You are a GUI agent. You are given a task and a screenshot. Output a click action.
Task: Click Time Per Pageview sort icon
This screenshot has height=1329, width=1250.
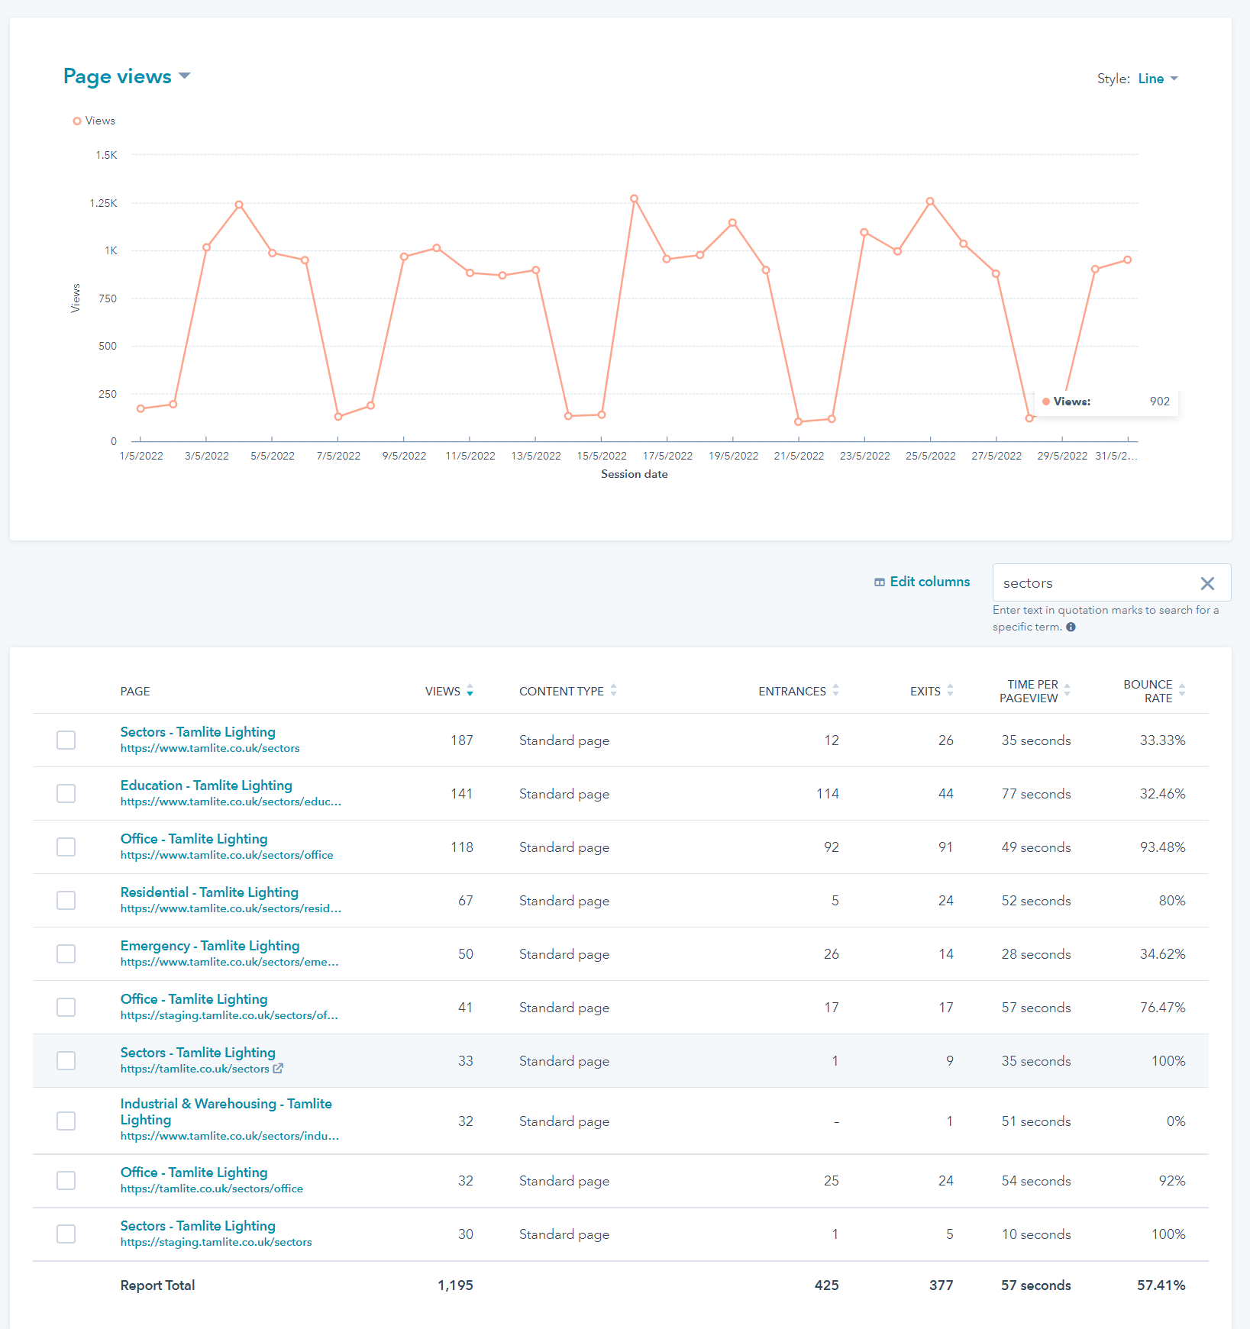tap(1067, 691)
